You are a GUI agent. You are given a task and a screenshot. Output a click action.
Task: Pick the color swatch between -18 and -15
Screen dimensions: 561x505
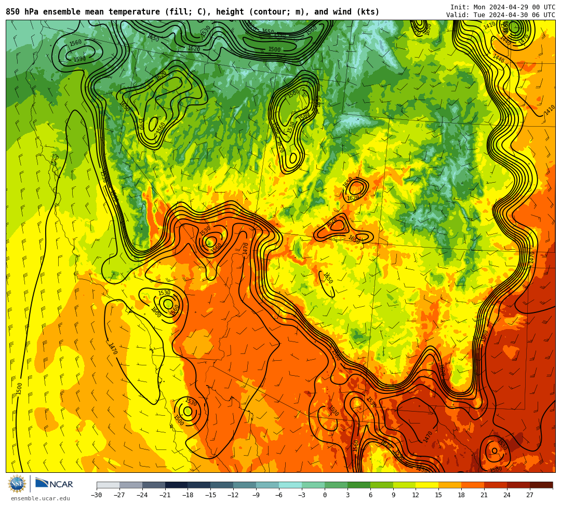point(199,485)
